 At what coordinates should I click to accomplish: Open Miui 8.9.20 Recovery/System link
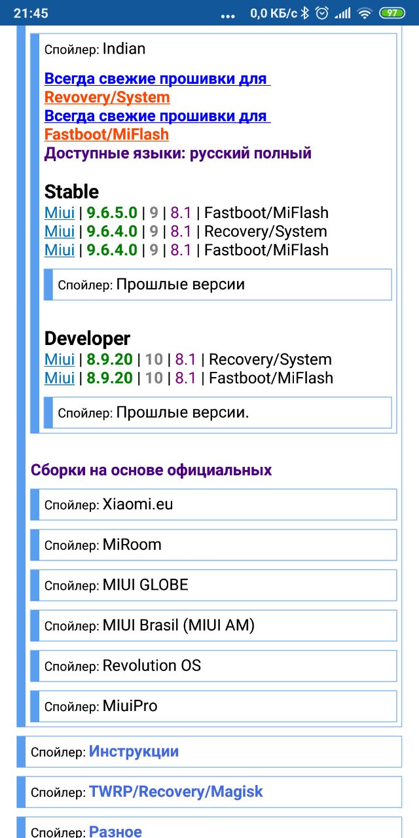pos(60,359)
